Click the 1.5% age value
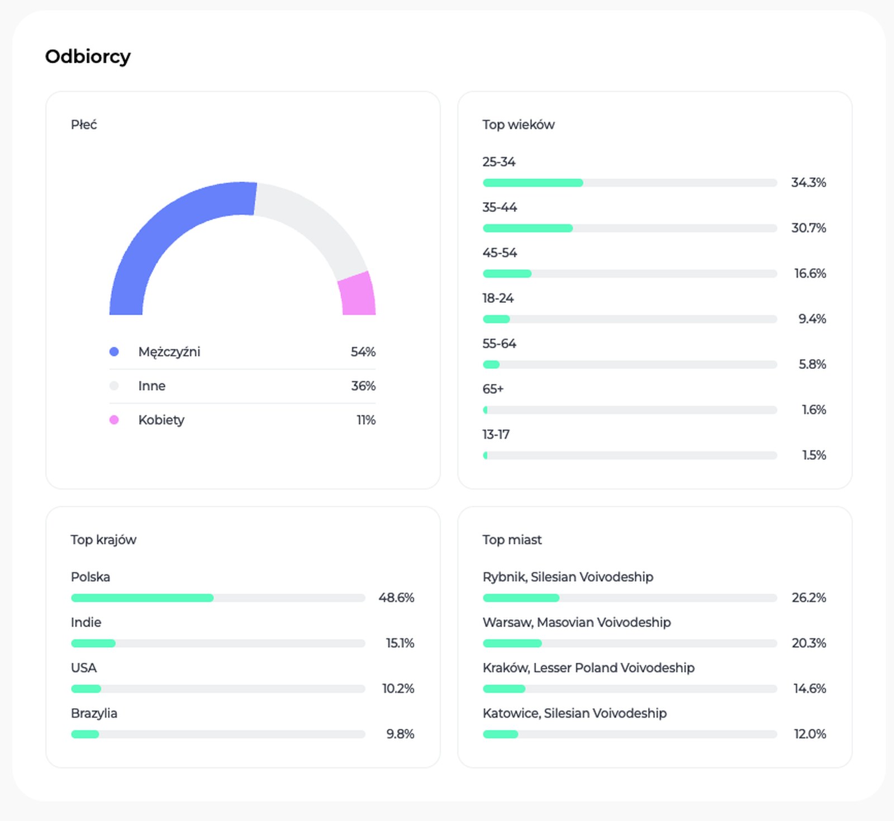 tap(814, 455)
